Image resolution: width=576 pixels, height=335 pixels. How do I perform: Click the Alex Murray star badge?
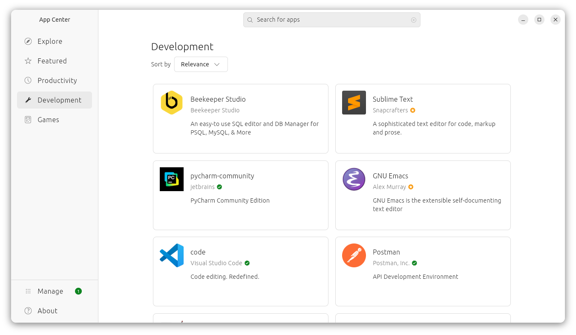[x=411, y=187]
